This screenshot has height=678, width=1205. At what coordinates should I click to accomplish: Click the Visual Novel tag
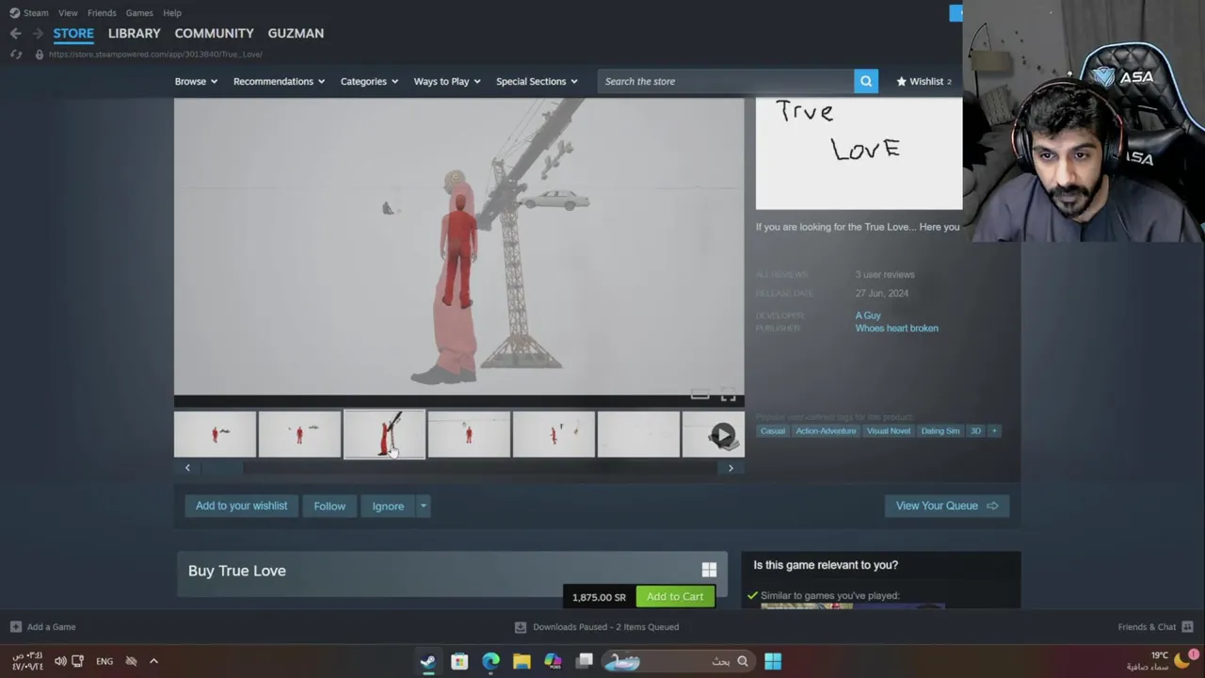(889, 430)
